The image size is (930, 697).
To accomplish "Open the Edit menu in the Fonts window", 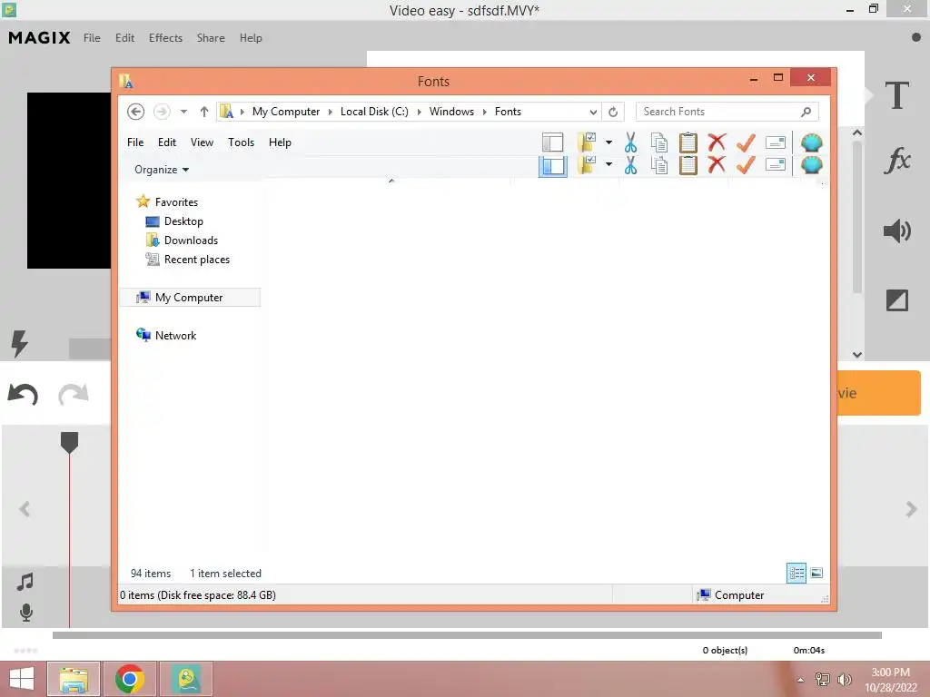I will click(167, 142).
